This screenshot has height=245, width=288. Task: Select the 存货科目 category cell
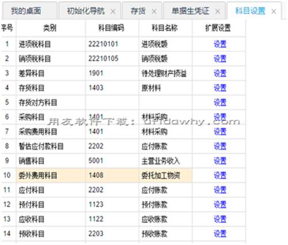(x=51, y=88)
